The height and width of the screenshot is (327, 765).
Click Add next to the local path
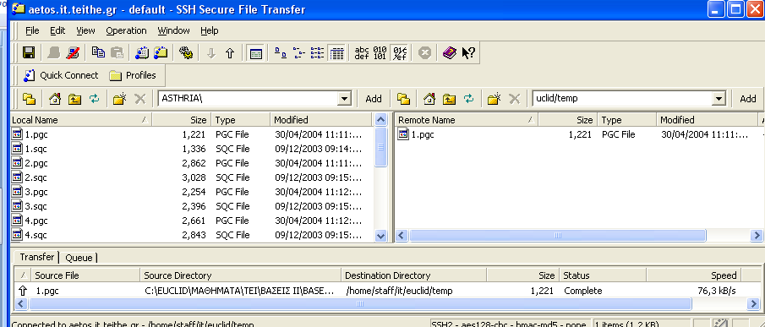[374, 99]
